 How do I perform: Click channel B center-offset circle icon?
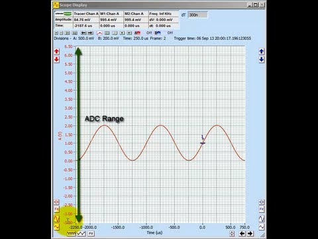click(x=262, y=202)
